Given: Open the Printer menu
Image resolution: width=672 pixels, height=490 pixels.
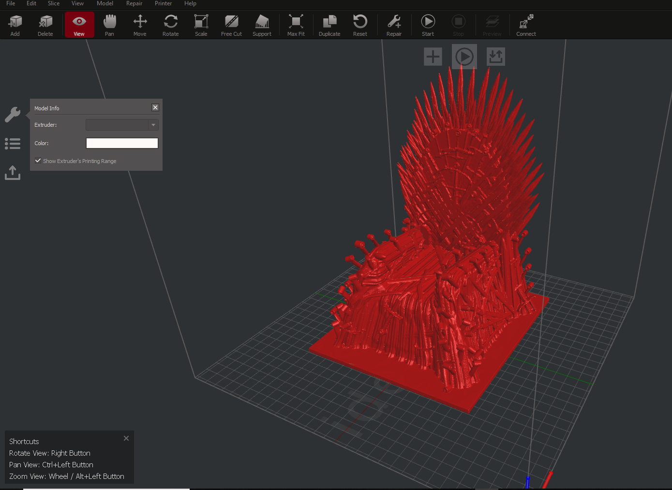Looking at the screenshot, I should coord(163,3).
